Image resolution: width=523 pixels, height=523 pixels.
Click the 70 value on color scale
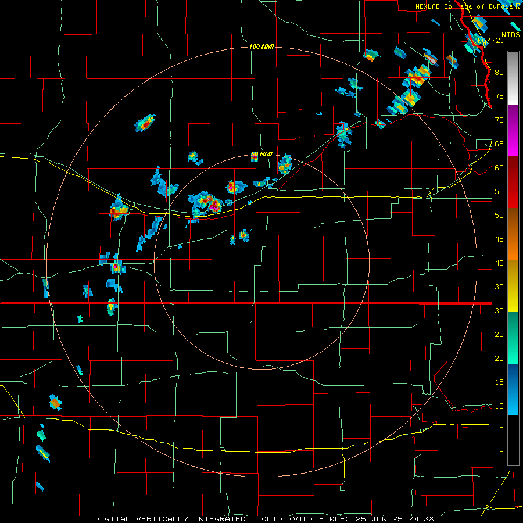[499, 120]
